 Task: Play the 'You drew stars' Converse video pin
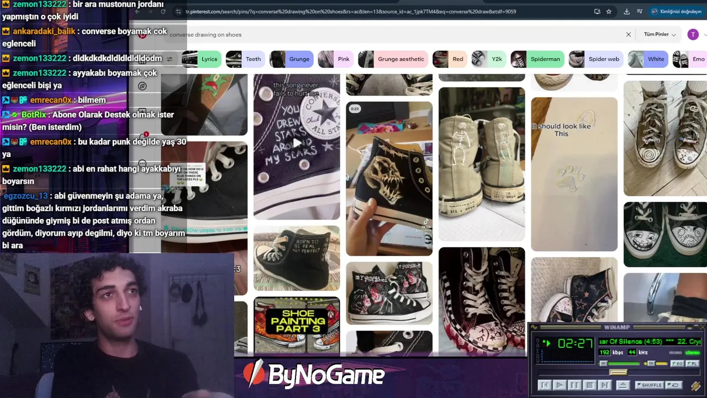(297, 143)
